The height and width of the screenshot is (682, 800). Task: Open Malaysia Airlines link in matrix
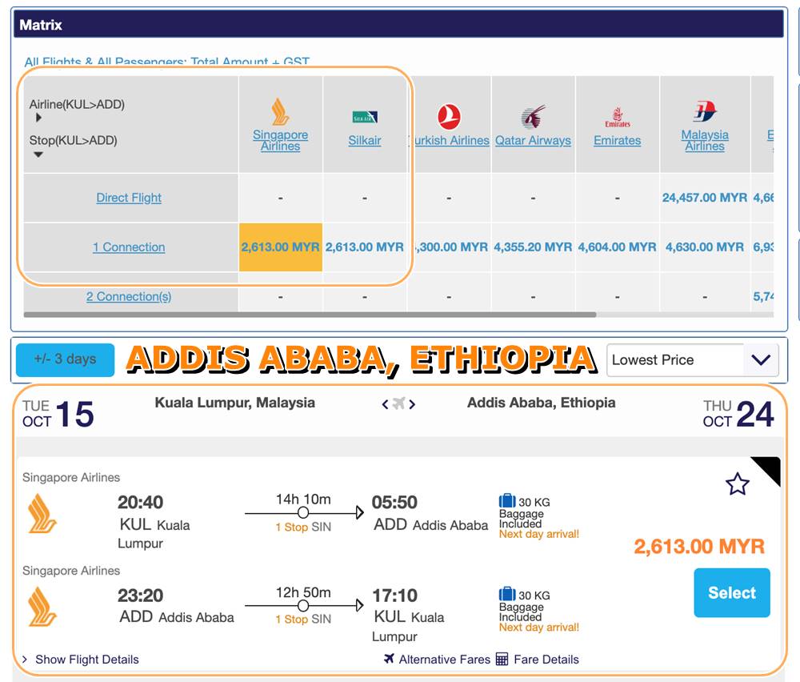click(705, 140)
